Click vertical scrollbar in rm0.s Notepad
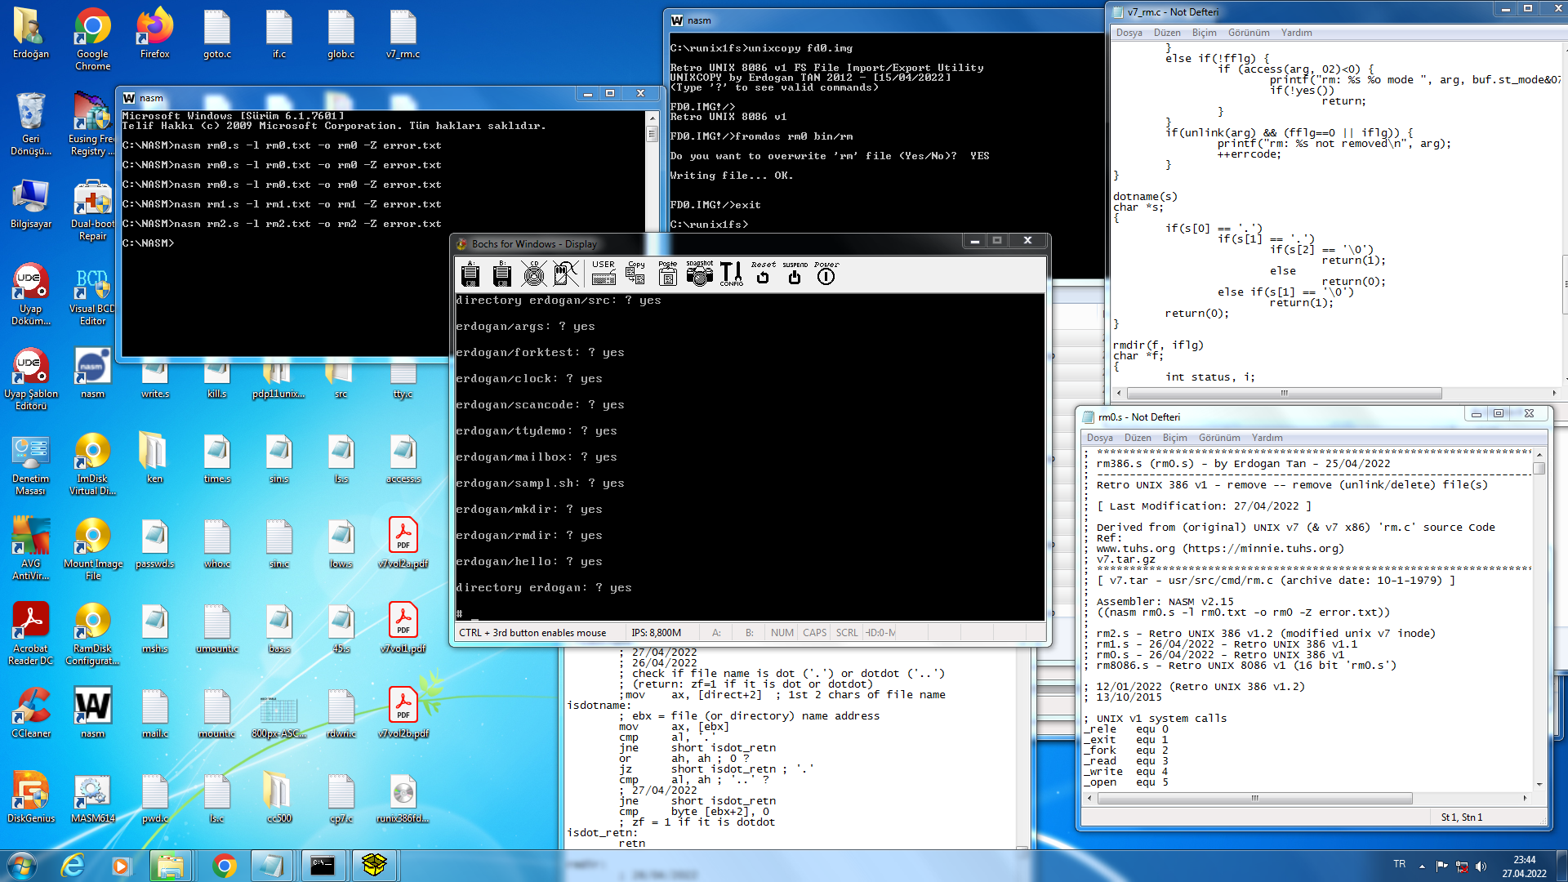Viewport: 1568px width, 882px height. click(x=1539, y=617)
